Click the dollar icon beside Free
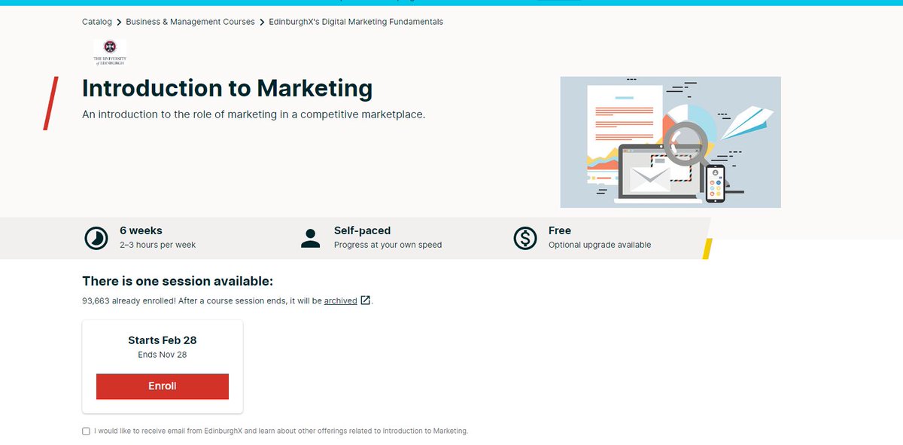Image resolution: width=903 pixels, height=445 pixels. point(524,239)
